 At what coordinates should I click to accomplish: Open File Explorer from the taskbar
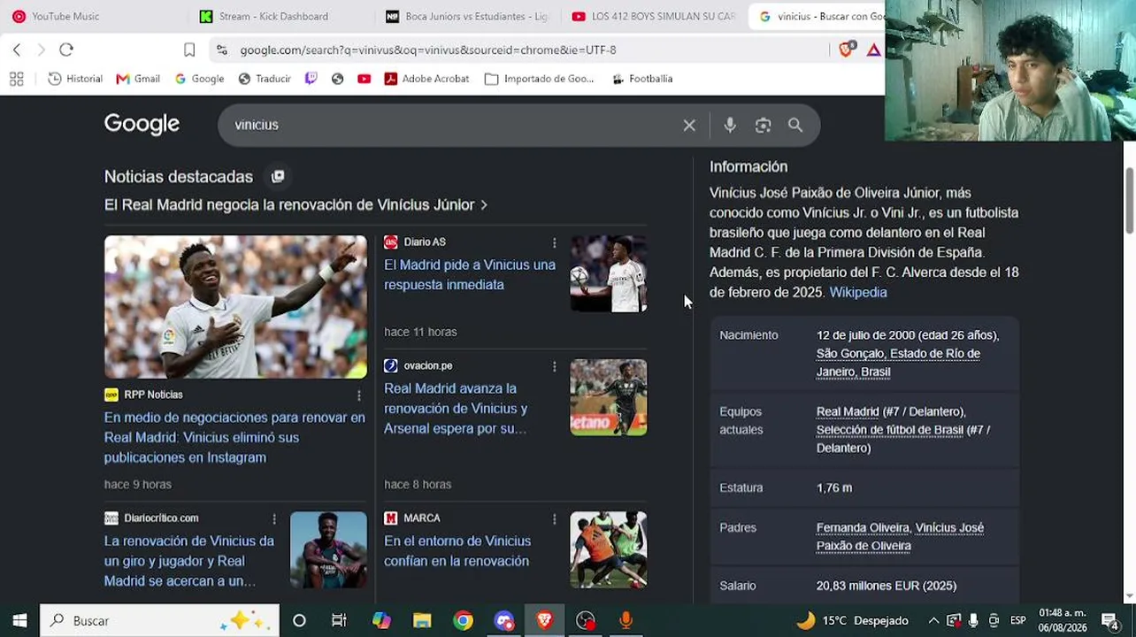pos(422,620)
